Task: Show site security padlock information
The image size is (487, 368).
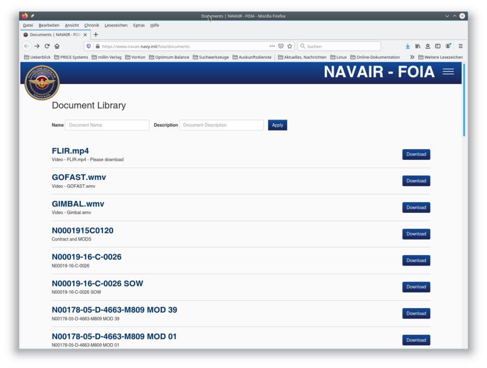Action: pos(97,46)
